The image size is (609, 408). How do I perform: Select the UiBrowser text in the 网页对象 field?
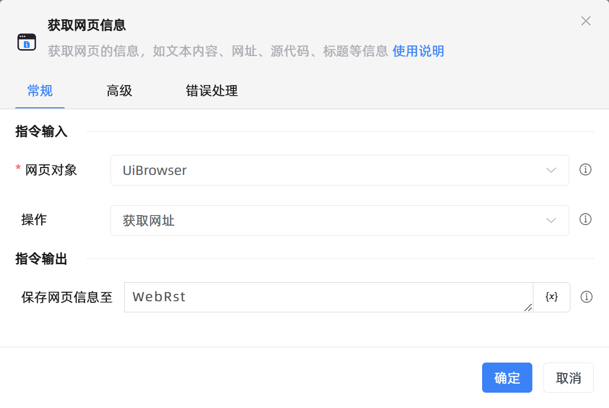[155, 170]
